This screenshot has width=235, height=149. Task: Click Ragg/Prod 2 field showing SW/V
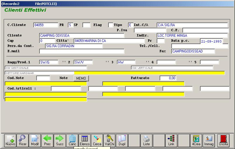(83, 62)
